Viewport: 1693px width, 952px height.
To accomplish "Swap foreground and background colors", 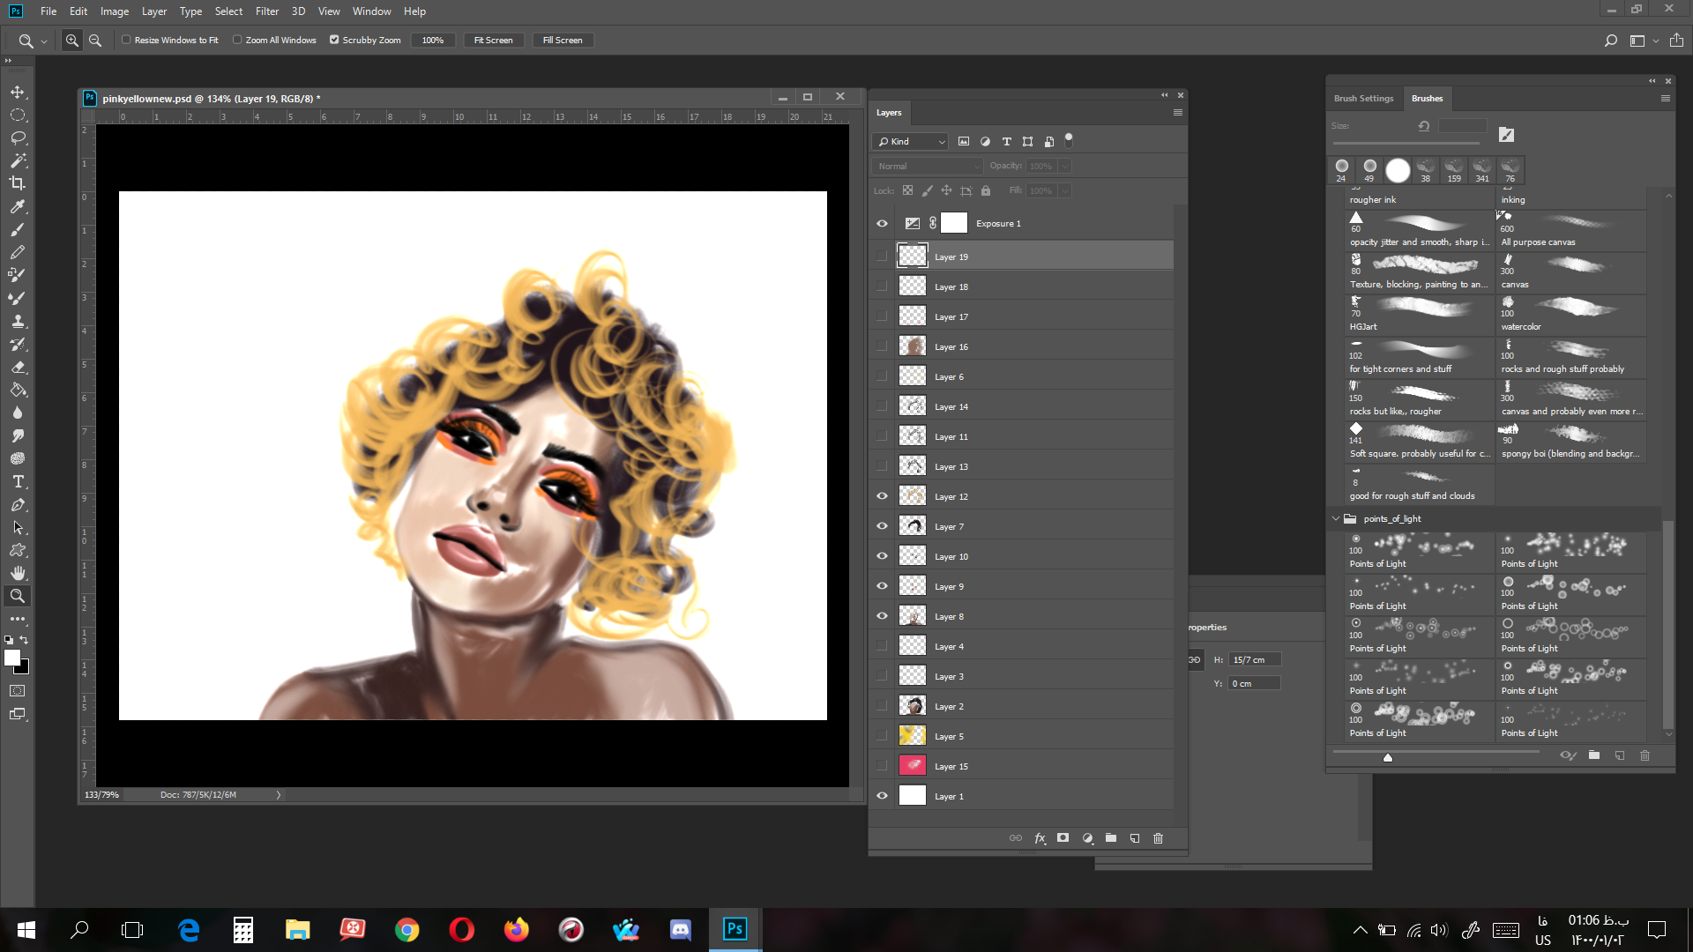I will (25, 640).
